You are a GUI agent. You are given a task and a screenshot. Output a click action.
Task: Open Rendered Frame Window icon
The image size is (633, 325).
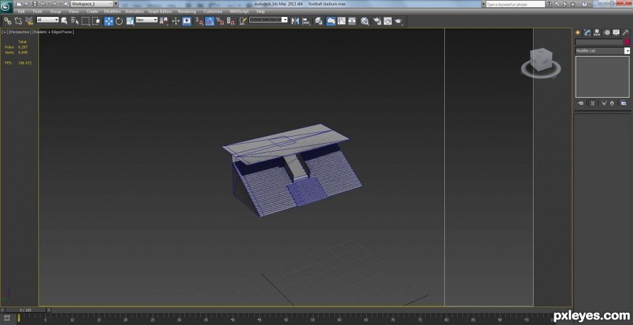[388, 21]
